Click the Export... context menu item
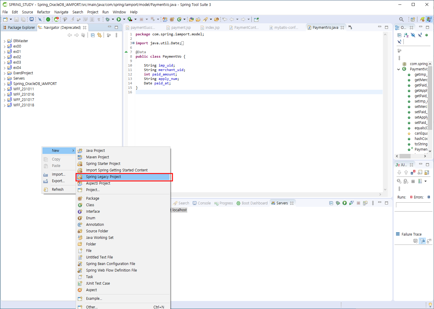The height and width of the screenshot is (309, 434). coord(59,181)
